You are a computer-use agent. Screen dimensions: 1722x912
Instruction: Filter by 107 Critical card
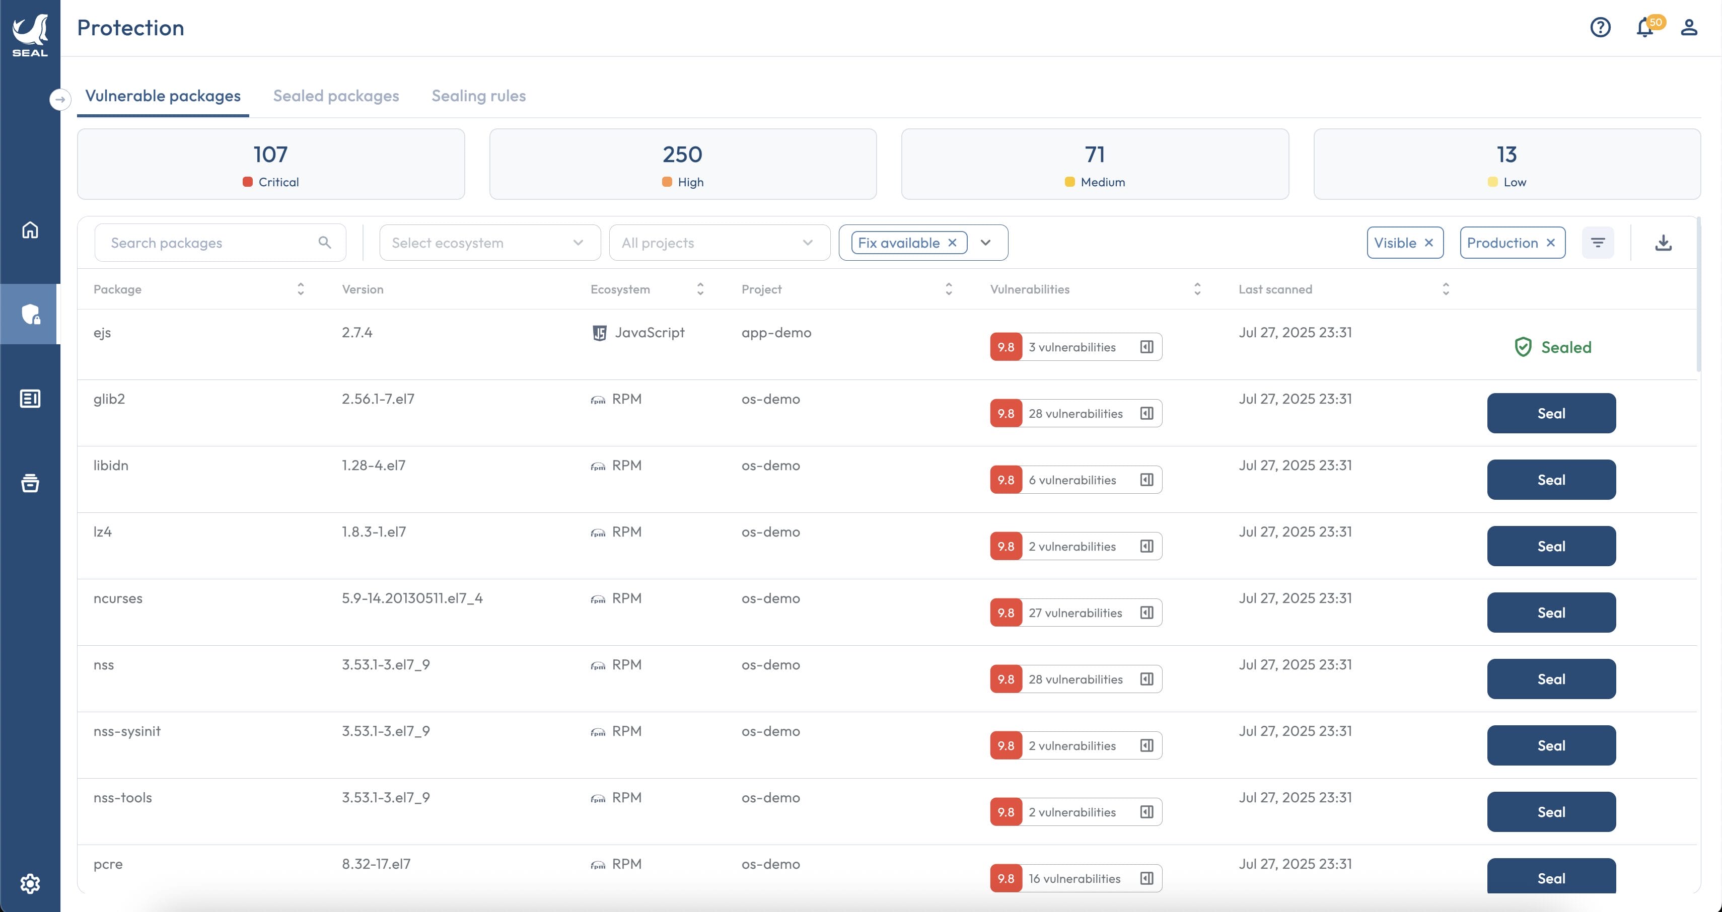[x=271, y=165]
